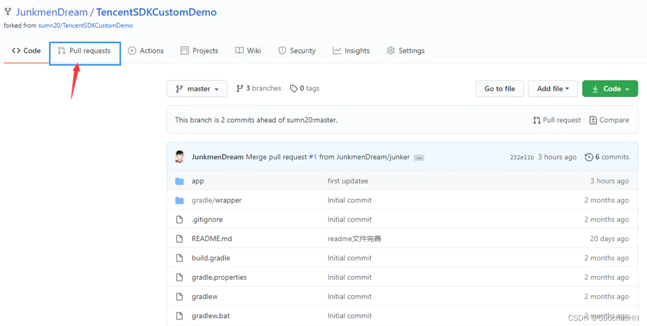Open the Add file dropdown

[553, 89]
